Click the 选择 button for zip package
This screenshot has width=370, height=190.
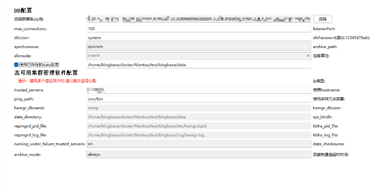[x=322, y=19]
